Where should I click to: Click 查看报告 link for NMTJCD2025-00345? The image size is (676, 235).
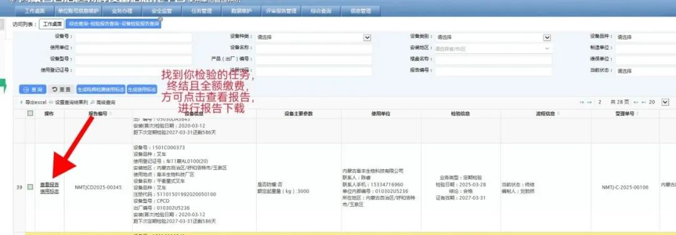49,184
